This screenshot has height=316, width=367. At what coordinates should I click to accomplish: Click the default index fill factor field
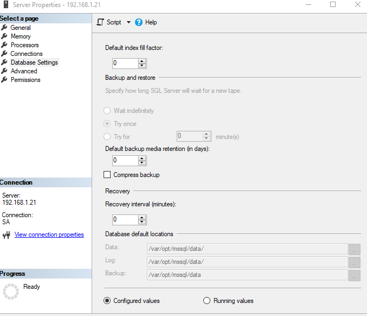(x=125, y=64)
